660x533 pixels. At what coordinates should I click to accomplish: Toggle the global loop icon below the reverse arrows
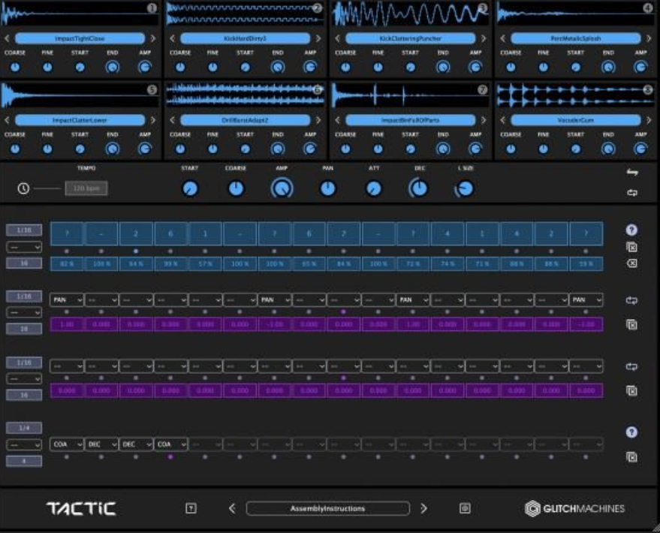pyautogui.click(x=631, y=193)
